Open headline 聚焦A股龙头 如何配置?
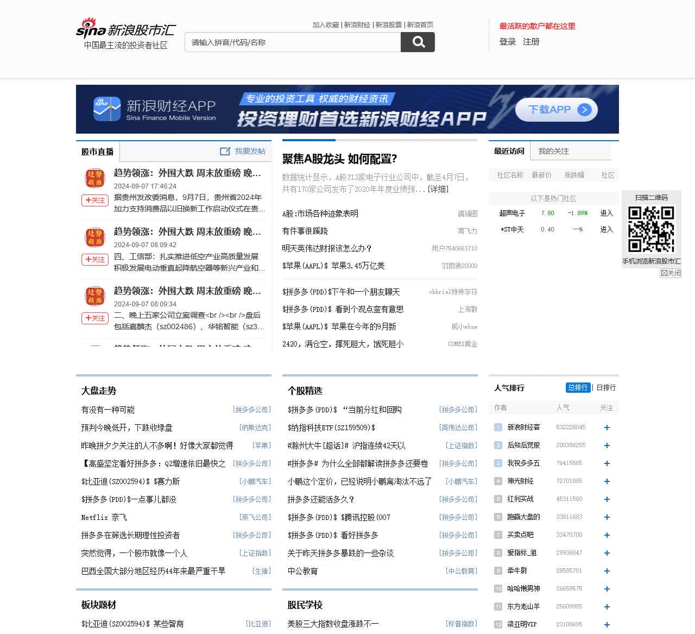 [x=340, y=159]
